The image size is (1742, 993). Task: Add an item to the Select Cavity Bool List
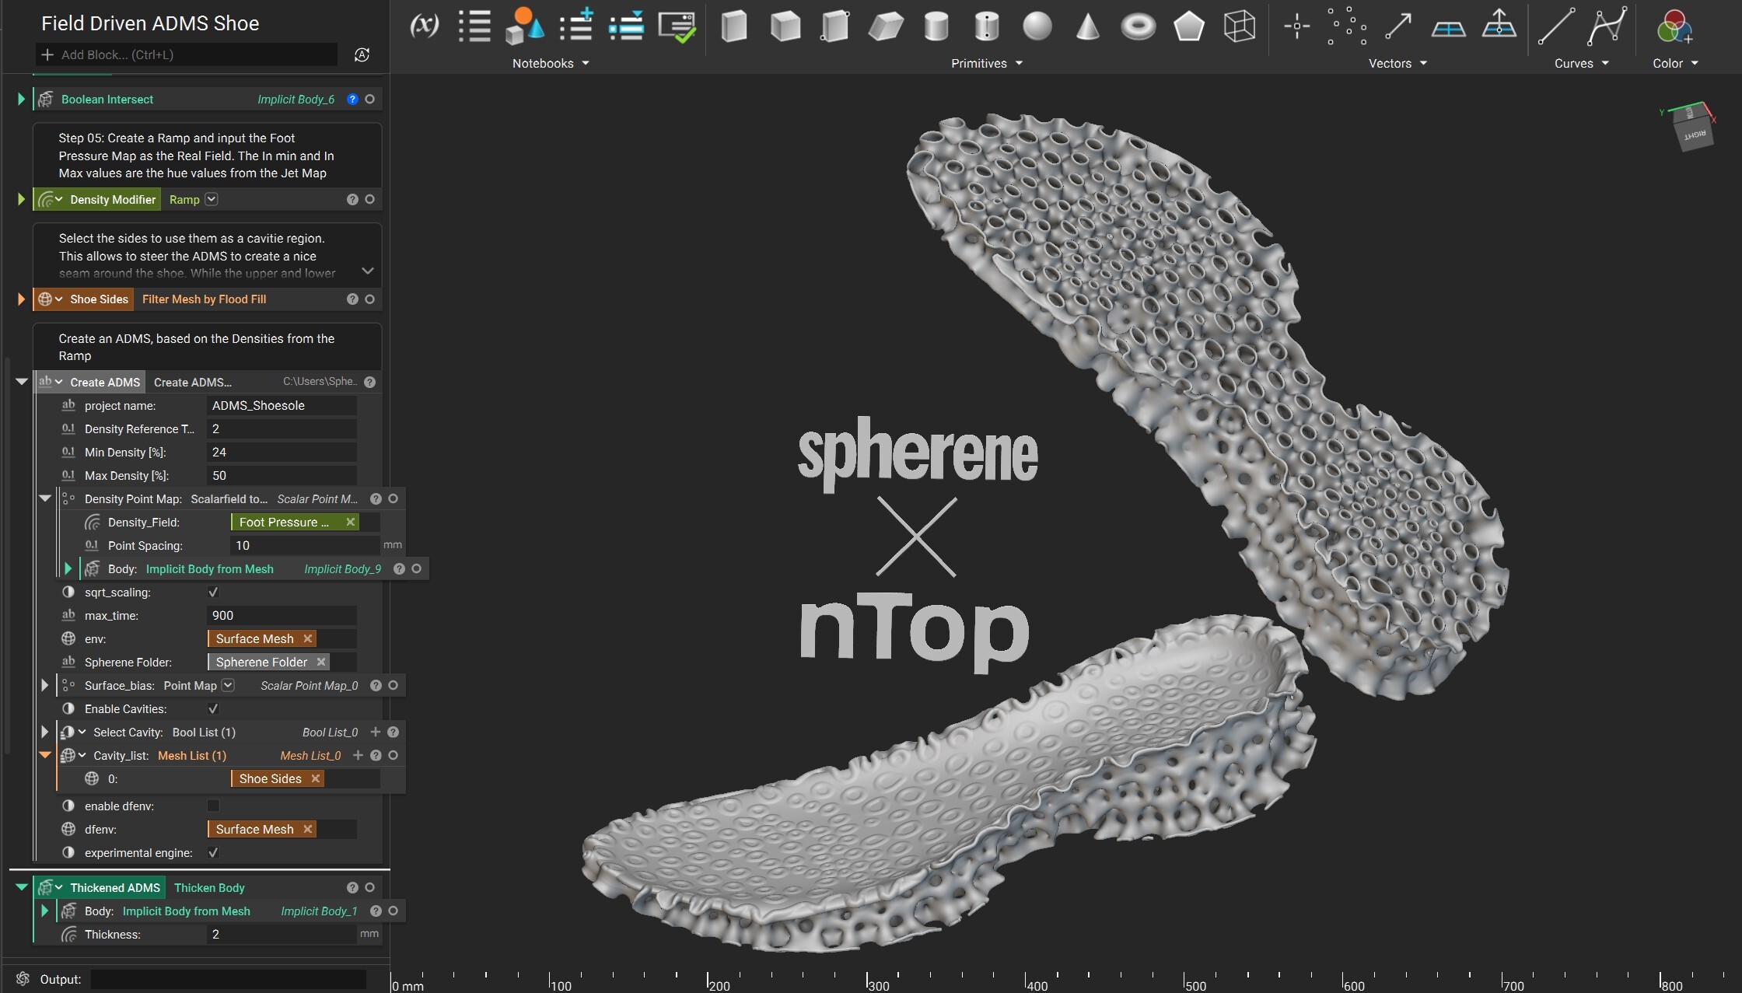coord(375,732)
